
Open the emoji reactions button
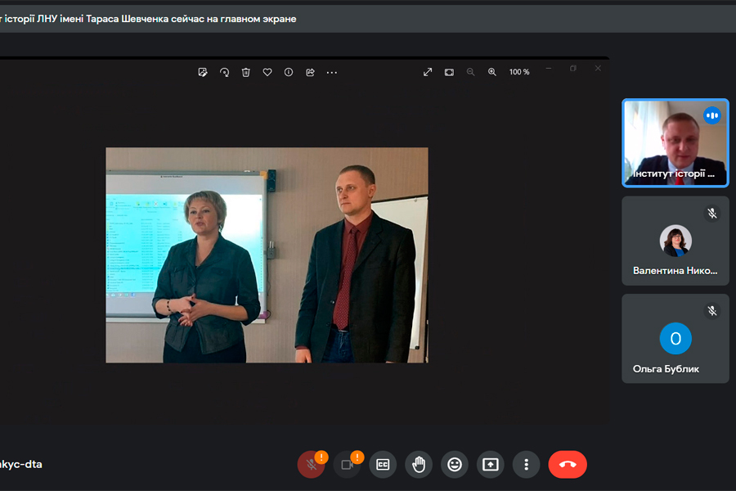click(455, 465)
